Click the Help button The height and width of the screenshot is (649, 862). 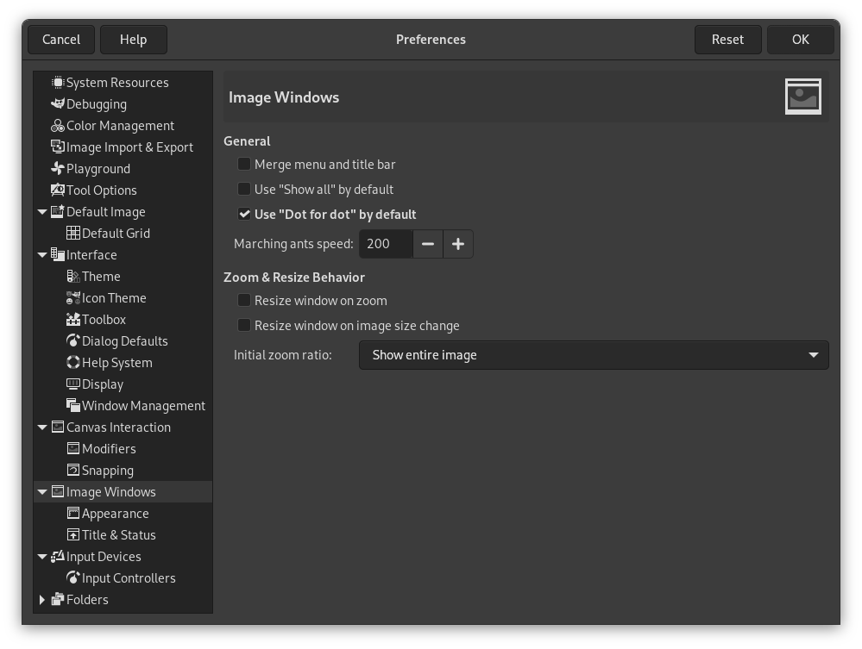pyautogui.click(x=134, y=39)
